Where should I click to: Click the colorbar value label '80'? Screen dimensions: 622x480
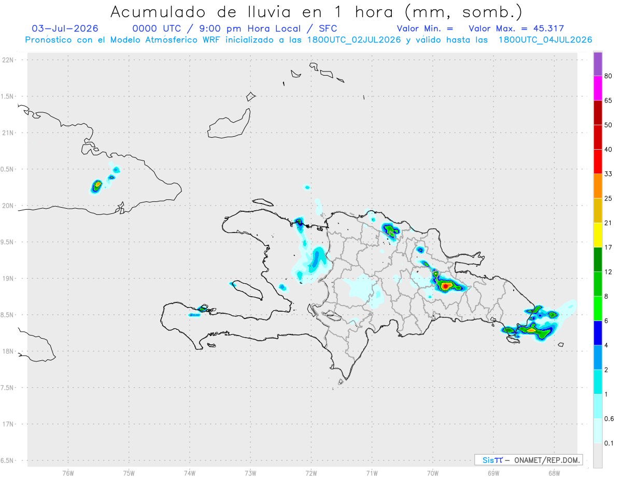pos(609,76)
